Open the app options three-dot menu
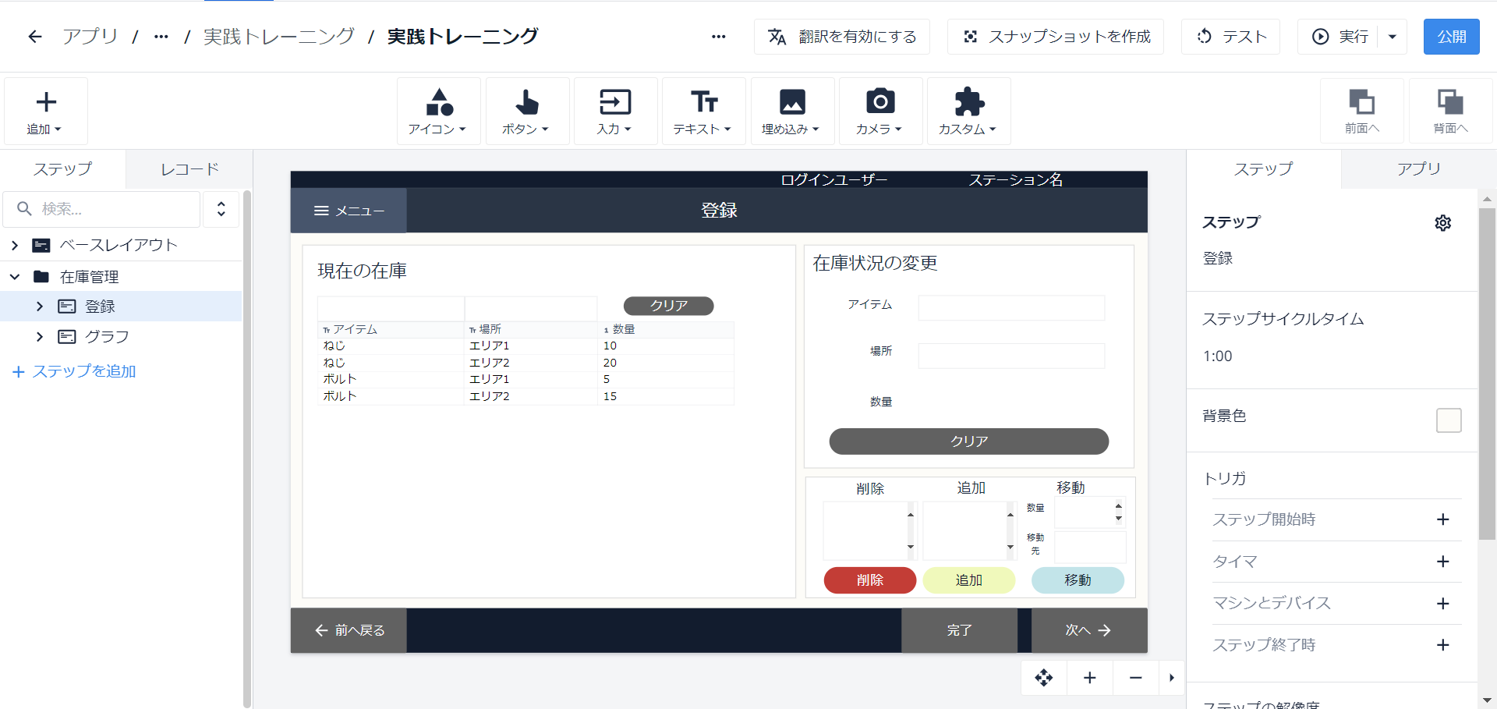The image size is (1497, 709). pyautogui.click(x=719, y=37)
